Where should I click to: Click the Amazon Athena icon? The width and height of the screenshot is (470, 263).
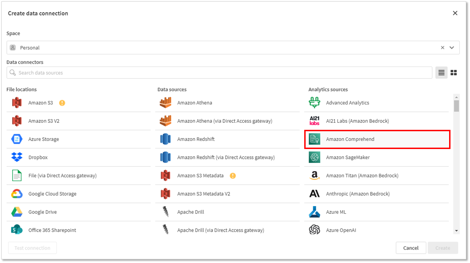coord(165,103)
